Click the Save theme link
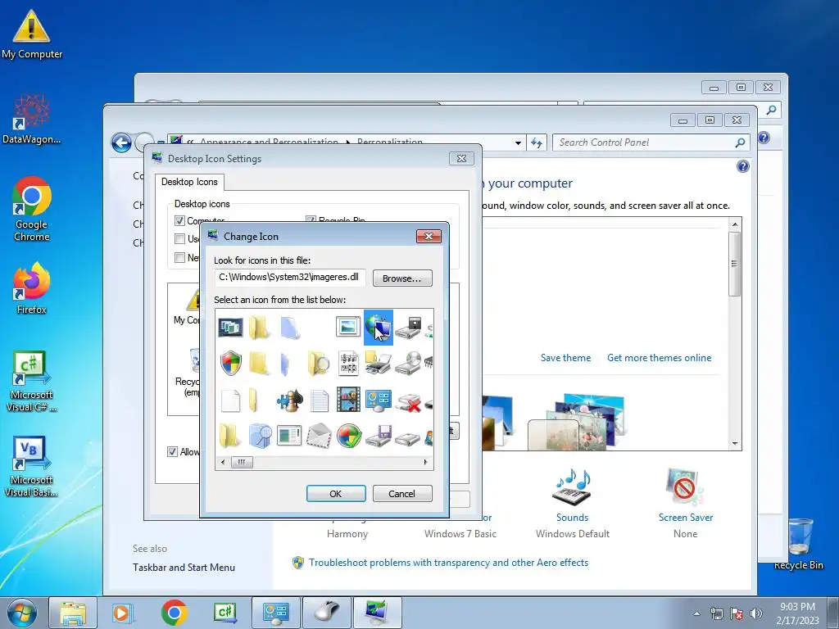This screenshot has width=839, height=629. 565,358
